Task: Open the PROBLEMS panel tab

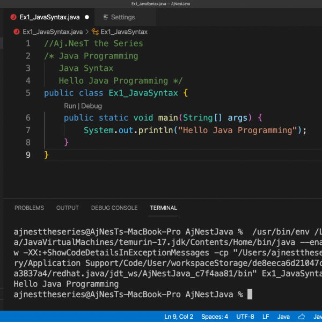Action: click(29, 208)
